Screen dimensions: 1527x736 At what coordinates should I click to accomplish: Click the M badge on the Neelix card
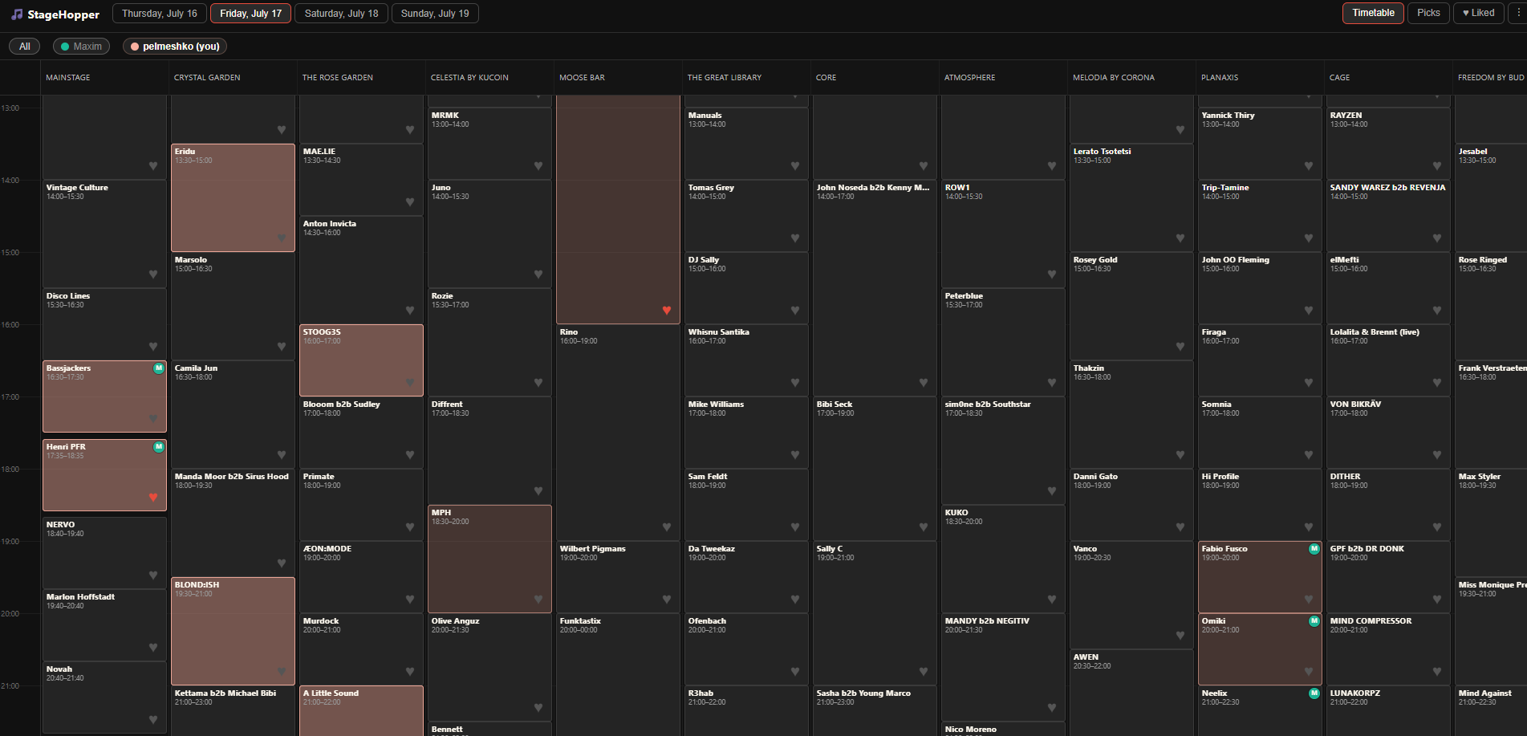point(1314,693)
